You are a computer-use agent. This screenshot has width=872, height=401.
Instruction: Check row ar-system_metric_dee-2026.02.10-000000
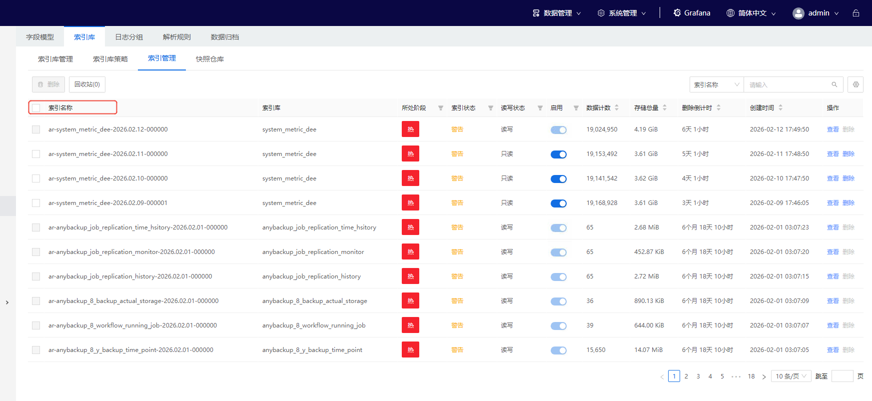click(x=36, y=178)
